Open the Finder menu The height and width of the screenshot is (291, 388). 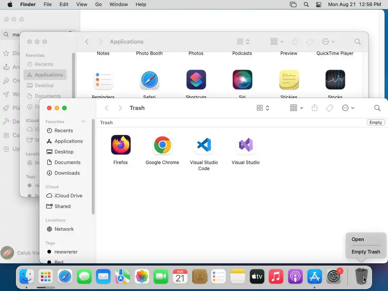tap(28, 5)
